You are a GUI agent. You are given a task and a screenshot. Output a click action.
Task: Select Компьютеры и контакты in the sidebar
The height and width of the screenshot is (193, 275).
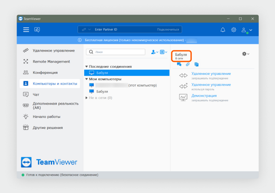(50, 83)
